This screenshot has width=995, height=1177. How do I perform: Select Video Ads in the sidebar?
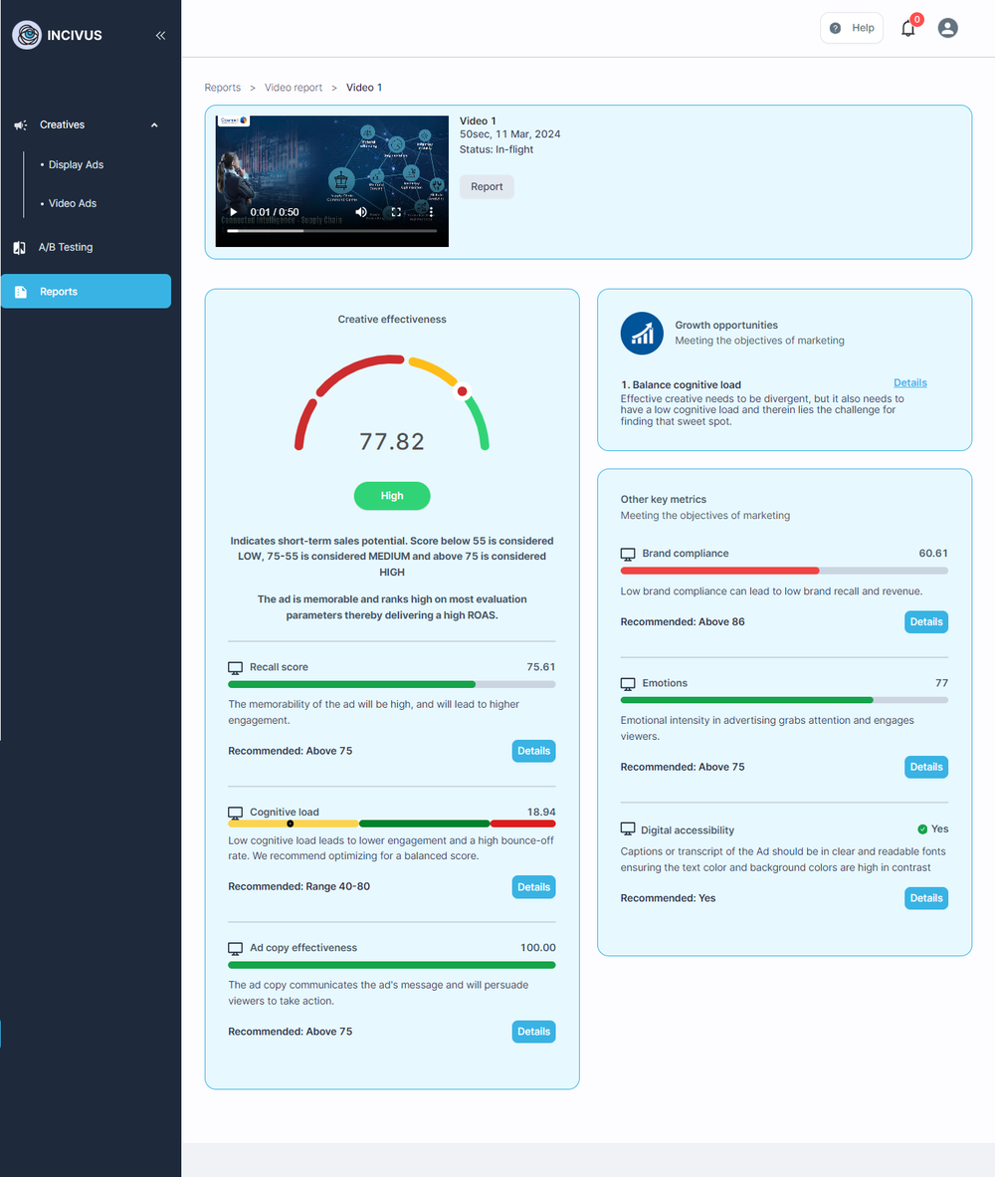coord(72,203)
